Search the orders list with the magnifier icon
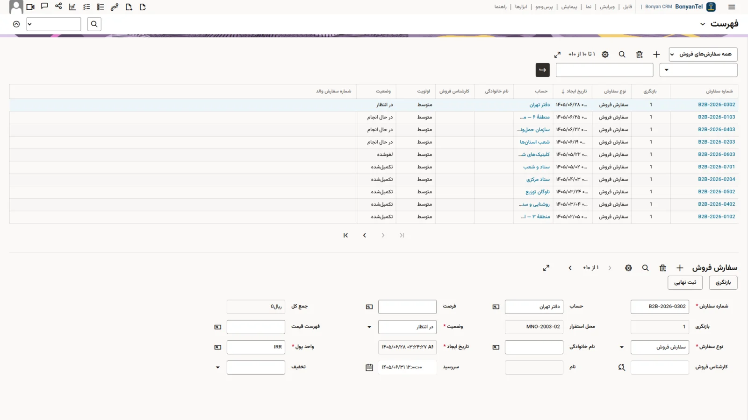 click(622, 55)
